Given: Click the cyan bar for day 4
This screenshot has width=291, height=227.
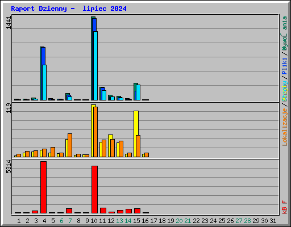Looking at the screenshot, I should pos(44,82).
